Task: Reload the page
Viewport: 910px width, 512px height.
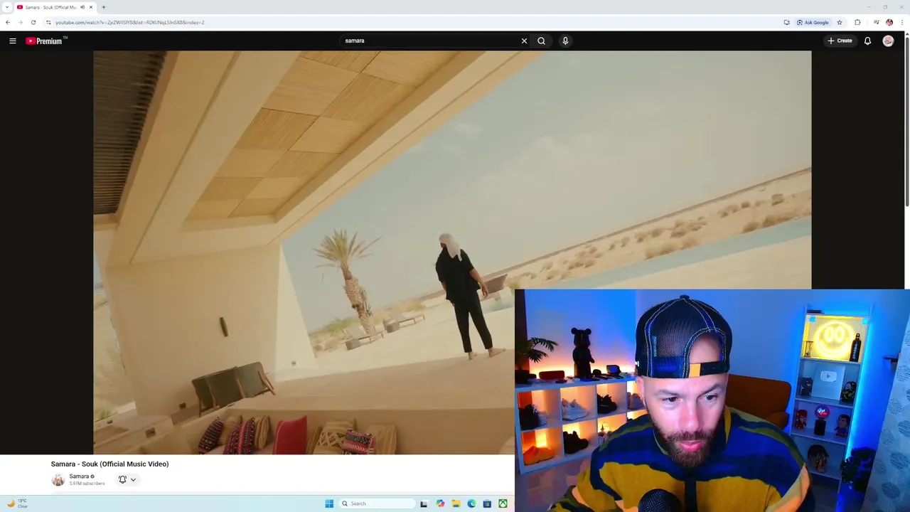Action: coord(33,22)
